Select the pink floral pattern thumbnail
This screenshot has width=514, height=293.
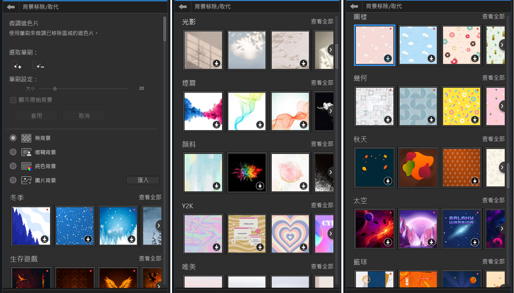pyautogui.click(x=374, y=45)
